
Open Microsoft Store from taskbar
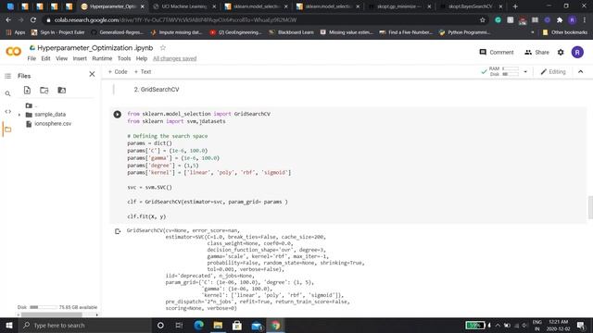click(237, 325)
